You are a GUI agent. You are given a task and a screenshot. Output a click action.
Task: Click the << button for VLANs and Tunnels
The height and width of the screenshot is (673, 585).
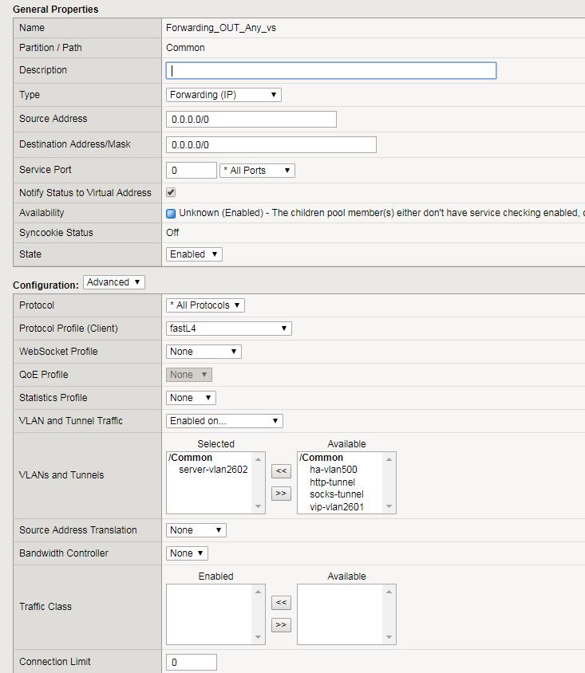click(x=280, y=471)
